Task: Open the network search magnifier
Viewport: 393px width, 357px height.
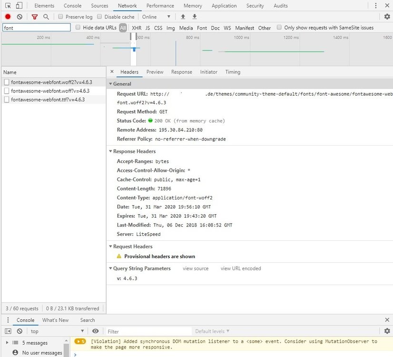Action: (x=46, y=17)
